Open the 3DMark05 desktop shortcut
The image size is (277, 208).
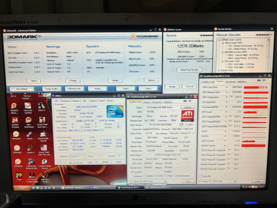tap(17, 149)
